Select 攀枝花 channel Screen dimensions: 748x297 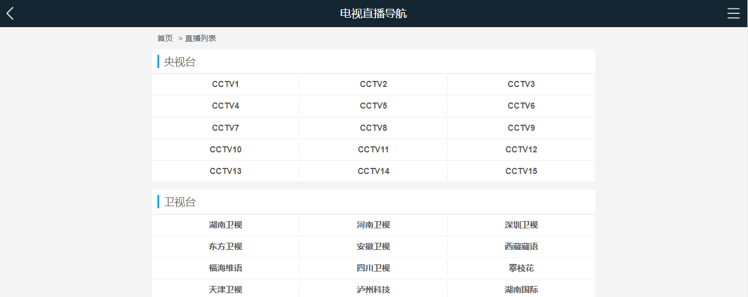point(521,268)
